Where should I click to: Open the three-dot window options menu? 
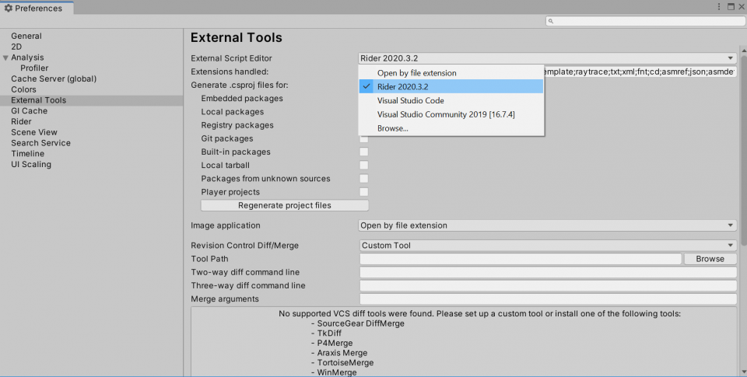(x=719, y=7)
